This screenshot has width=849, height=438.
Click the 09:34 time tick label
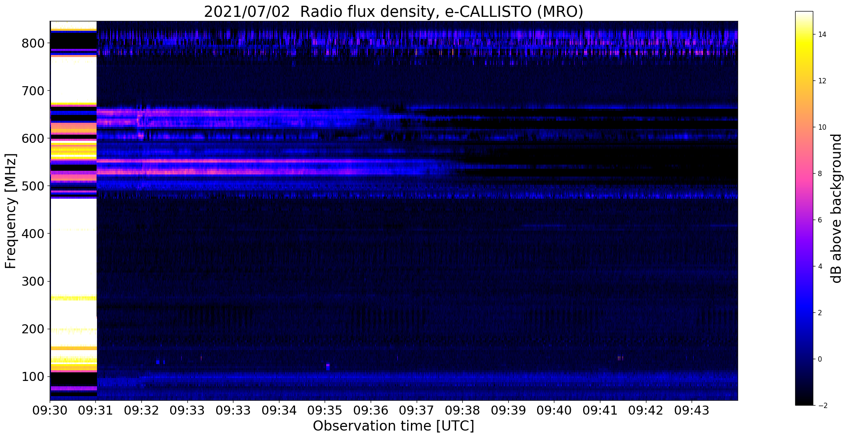(x=279, y=411)
